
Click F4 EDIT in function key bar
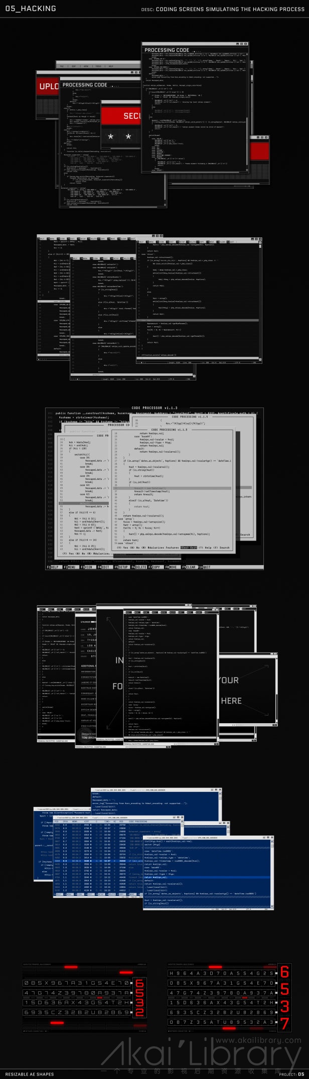[106, 567]
